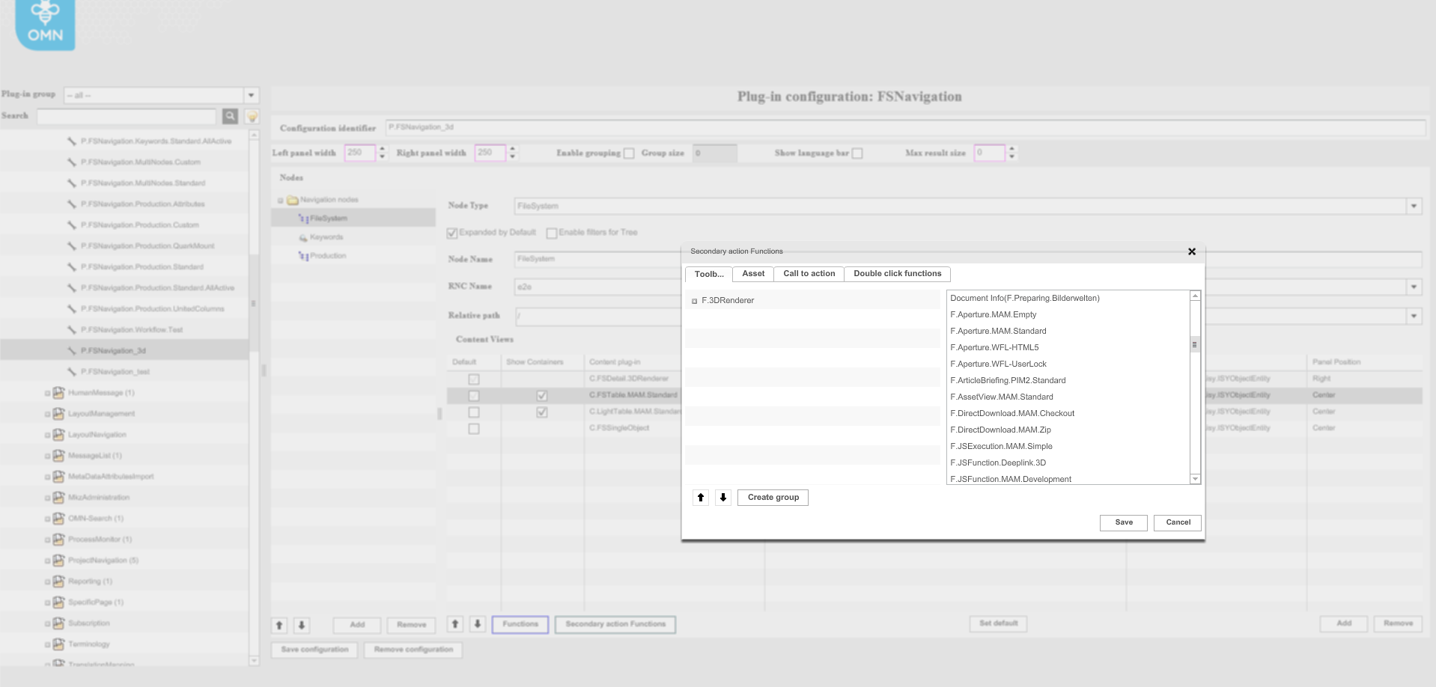This screenshot has height=687, width=1436.
Task: Open the Double click functions tab
Action: [x=896, y=274]
